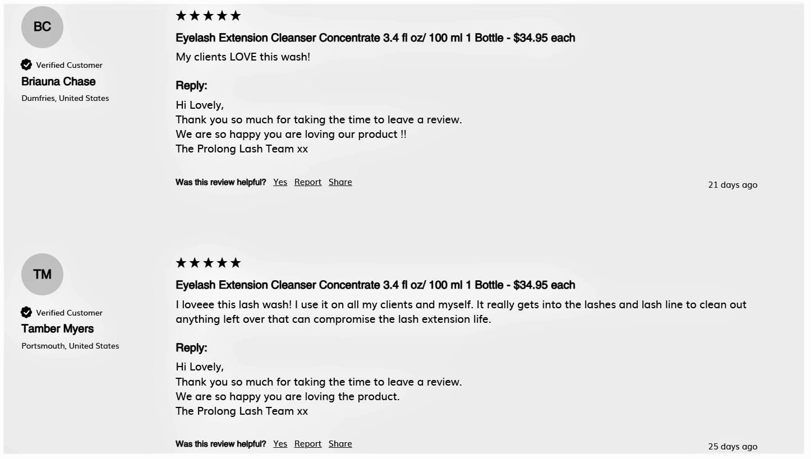This screenshot has height=459, width=811.
Task: Click the '25 days ago' timestamp
Action: [732, 447]
